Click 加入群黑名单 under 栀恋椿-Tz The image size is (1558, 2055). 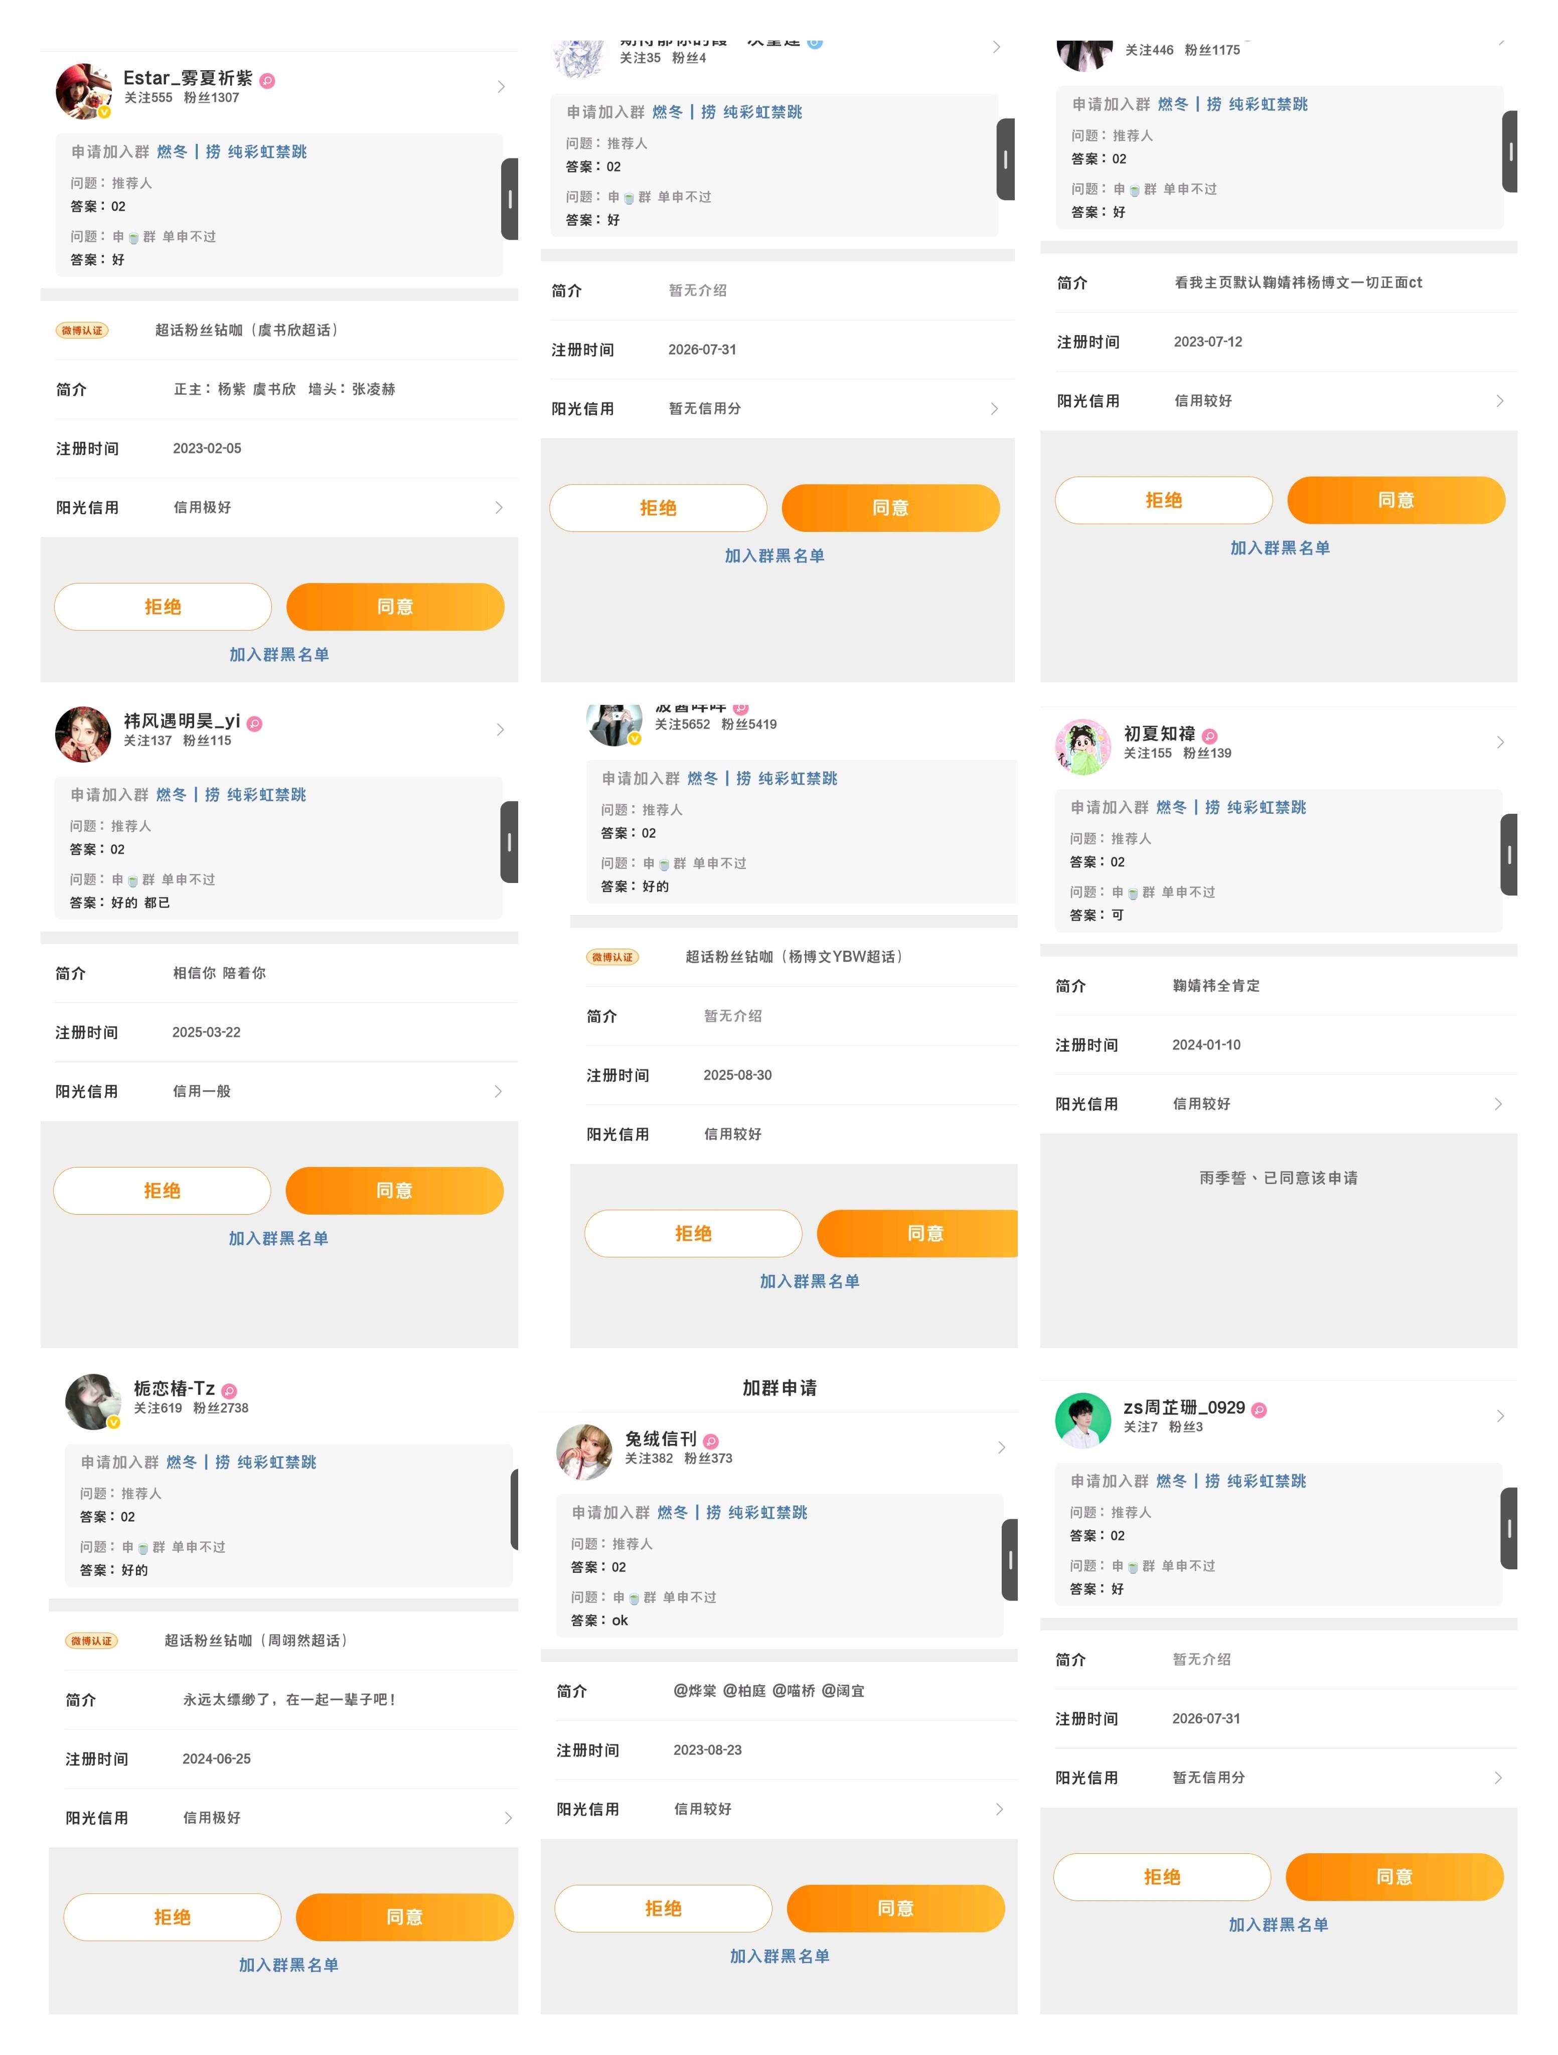click(289, 1965)
